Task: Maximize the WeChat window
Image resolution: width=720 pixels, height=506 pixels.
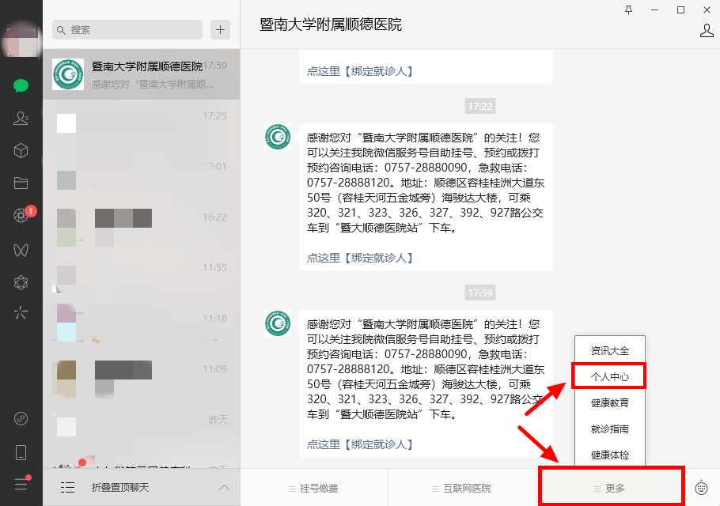Action: click(681, 10)
